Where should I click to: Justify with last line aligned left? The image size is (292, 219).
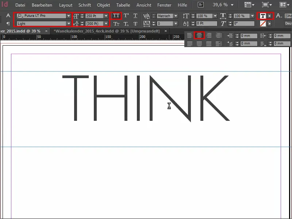pos(189,43)
